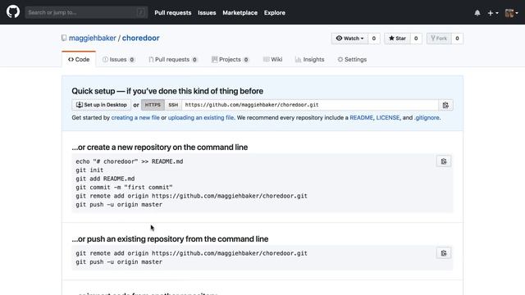Go to Explore
525x295 pixels.
(x=275, y=13)
